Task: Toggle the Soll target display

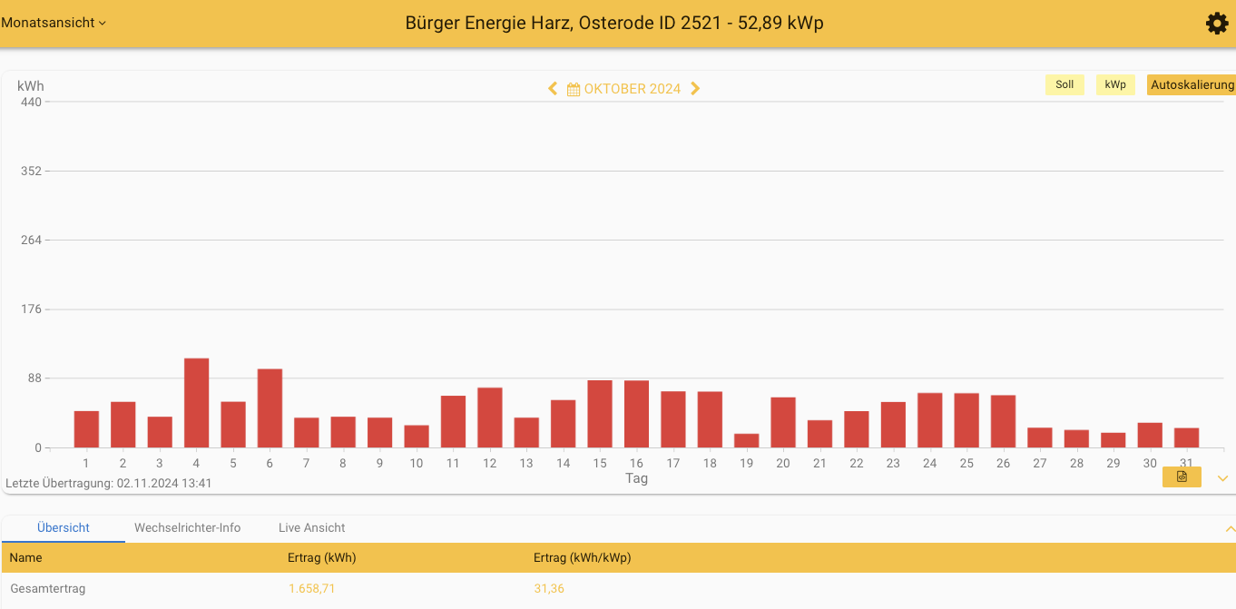Action: click(x=1064, y=84)
